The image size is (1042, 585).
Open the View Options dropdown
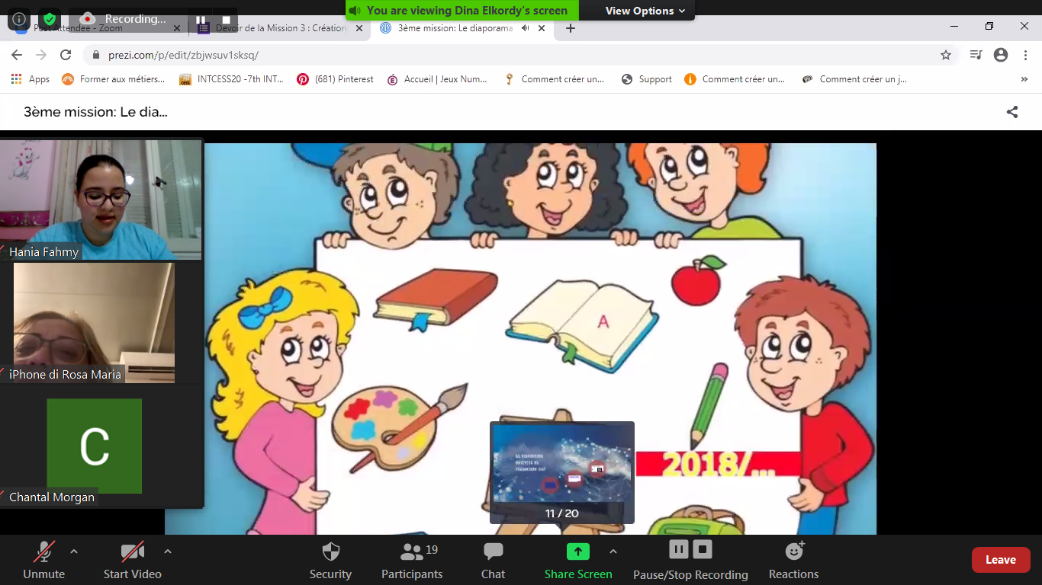pyautogui.click(x=645, y=11)
